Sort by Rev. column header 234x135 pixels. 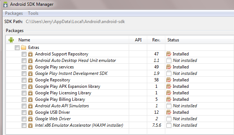tap(156, 40)
